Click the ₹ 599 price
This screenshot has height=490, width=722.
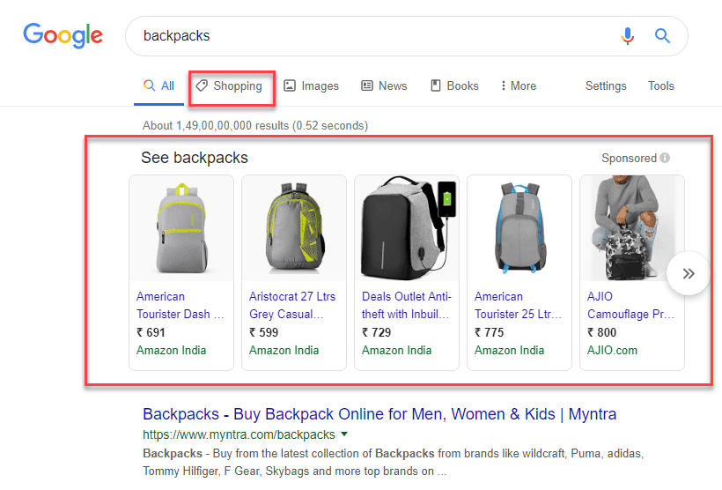click(263, 332)
